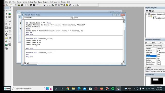
Task: Open the Debug menu
Action: coord(30,2)
